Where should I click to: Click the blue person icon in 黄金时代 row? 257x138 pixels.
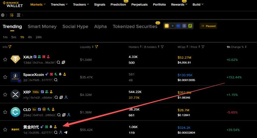coord(60,132)
